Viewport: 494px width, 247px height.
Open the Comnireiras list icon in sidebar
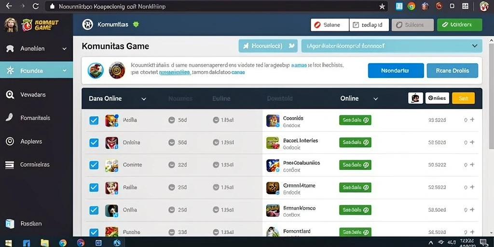click(x=10, y=165)
